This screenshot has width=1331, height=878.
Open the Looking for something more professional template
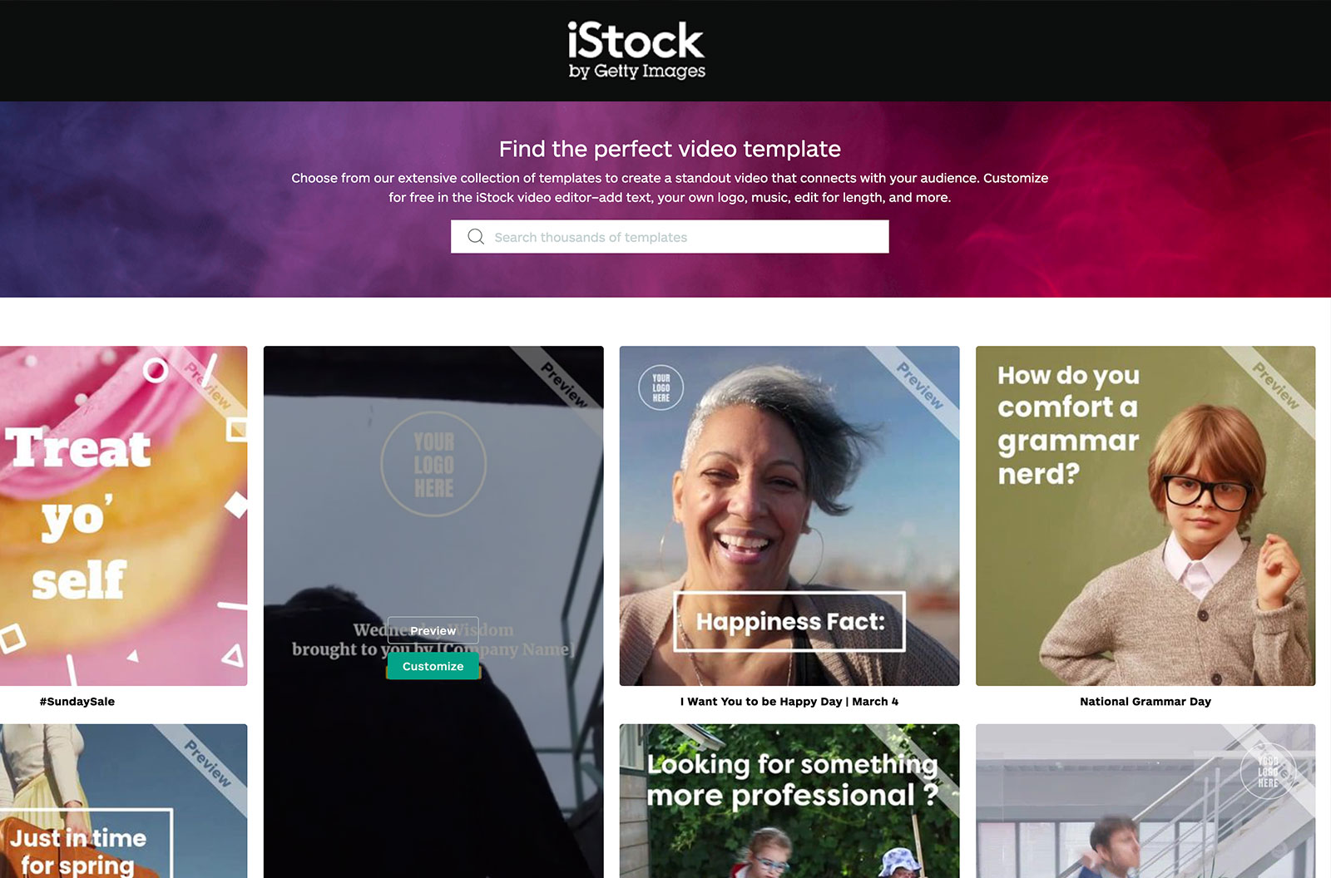(x=789, y=801)
